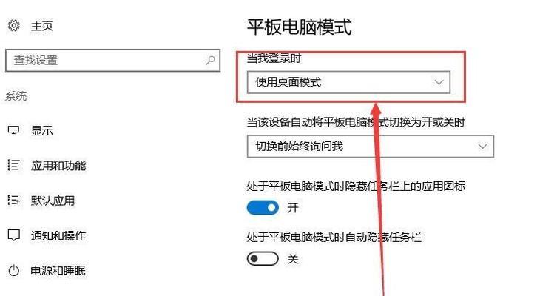Click the Home gear icon
This screenshot has width=557, height=296.
(14, 26)
